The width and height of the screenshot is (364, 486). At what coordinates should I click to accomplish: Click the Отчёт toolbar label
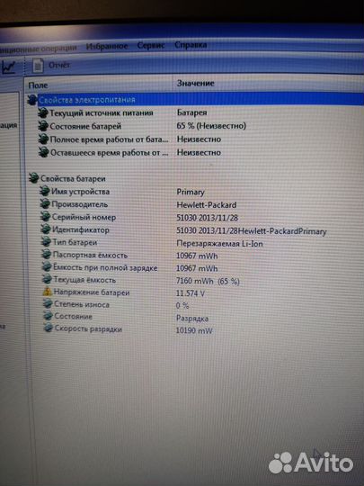click(59, 65)
